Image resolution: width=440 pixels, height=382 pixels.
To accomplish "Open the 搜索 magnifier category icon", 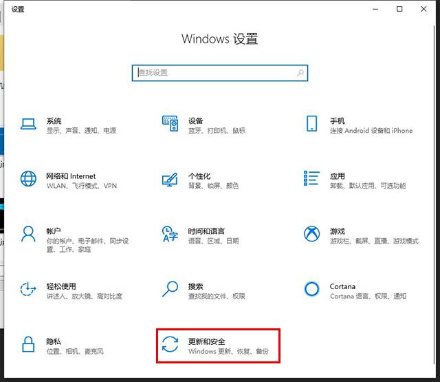I will pos(170,289).
